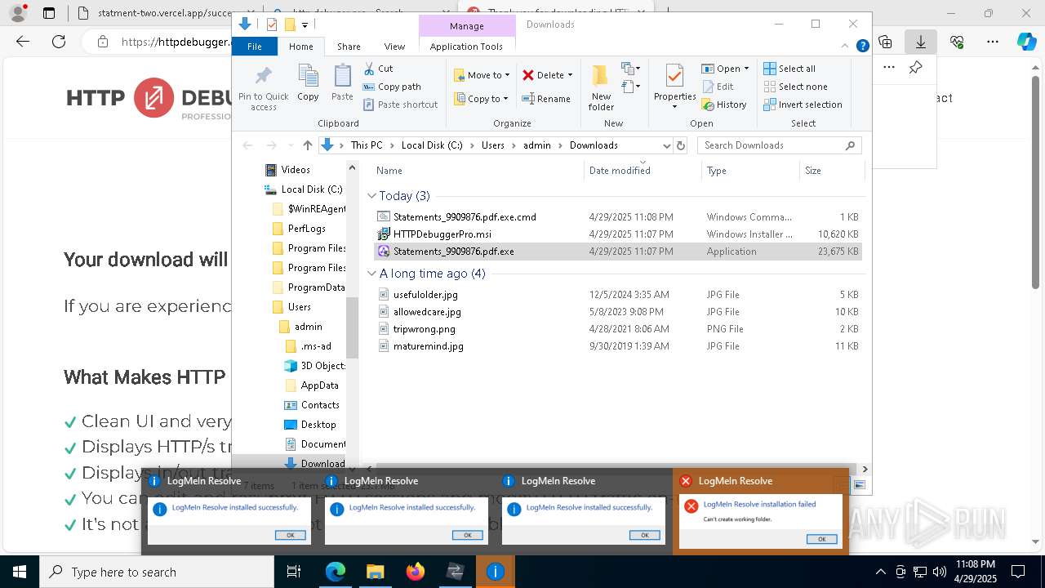Open Application Tools tab
The height and width of the screenshot is (588, 1045).
click(x=466, y=47)
